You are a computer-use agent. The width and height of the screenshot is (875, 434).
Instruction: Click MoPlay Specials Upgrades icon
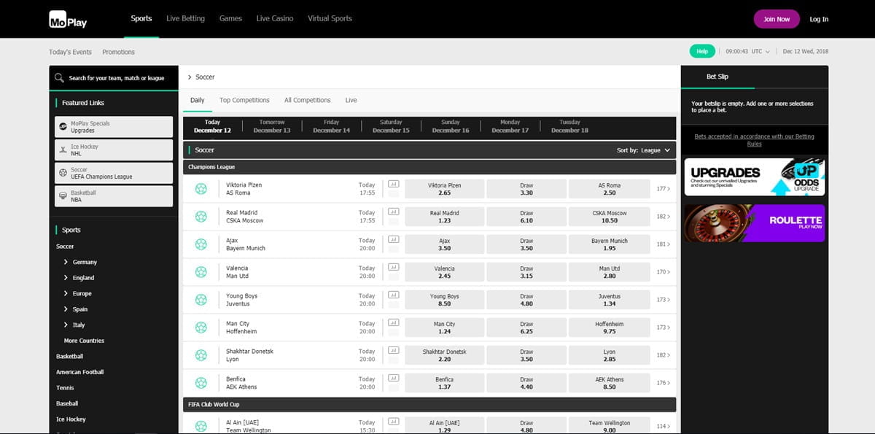coord(63,127)
